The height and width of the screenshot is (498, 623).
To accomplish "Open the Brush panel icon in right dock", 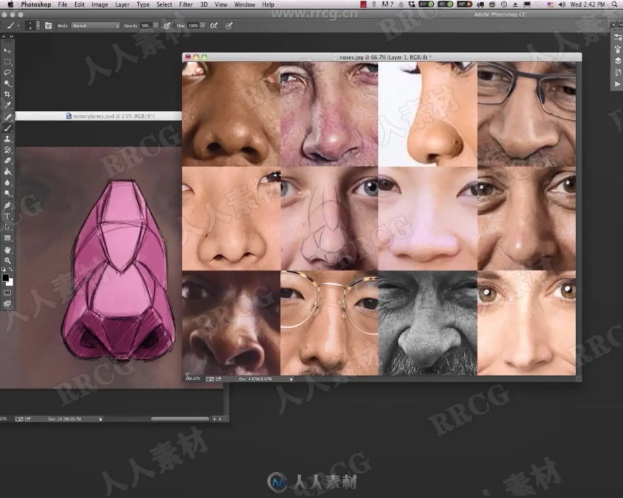I will (x=618, y=49).
